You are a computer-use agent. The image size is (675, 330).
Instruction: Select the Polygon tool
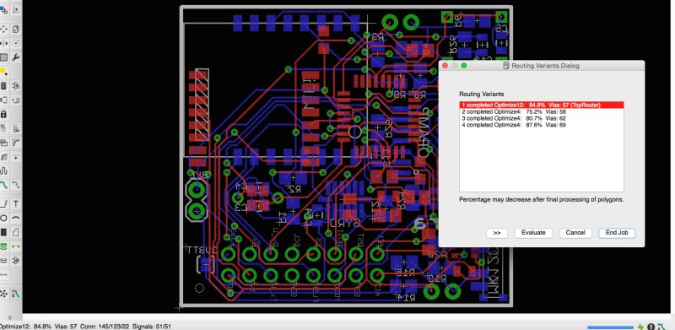(x=16, y=232)
